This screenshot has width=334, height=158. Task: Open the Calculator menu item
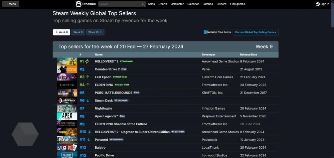177,4
